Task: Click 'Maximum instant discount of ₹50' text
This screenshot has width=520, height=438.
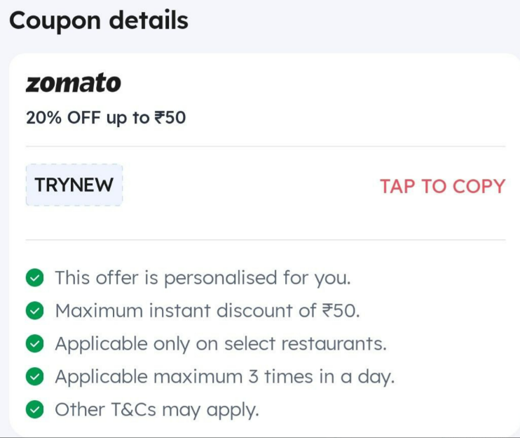Action: tap(207, 311)
